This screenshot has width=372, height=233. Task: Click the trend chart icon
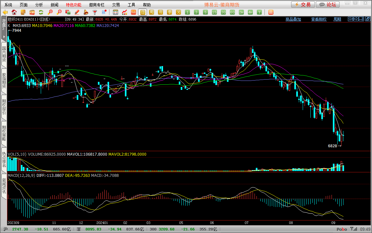125,12
